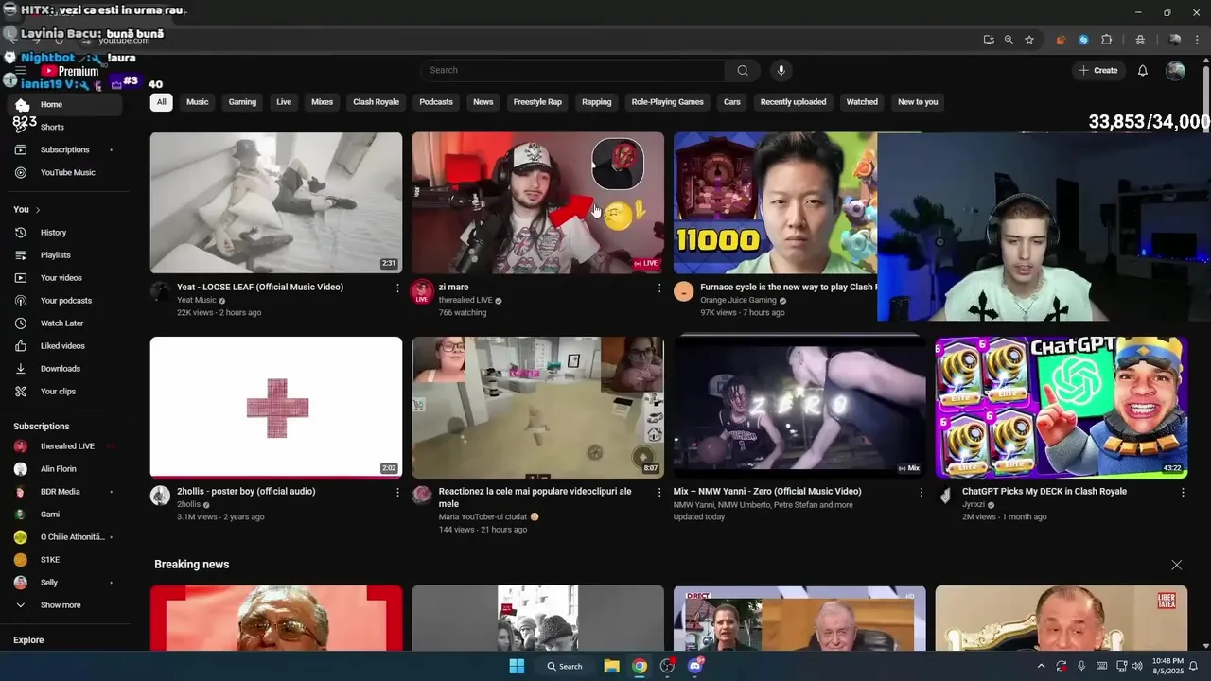Screen dimensions: 1211x681
Task: Toggle taskbar volume icon
Action: coord(1139,666)
